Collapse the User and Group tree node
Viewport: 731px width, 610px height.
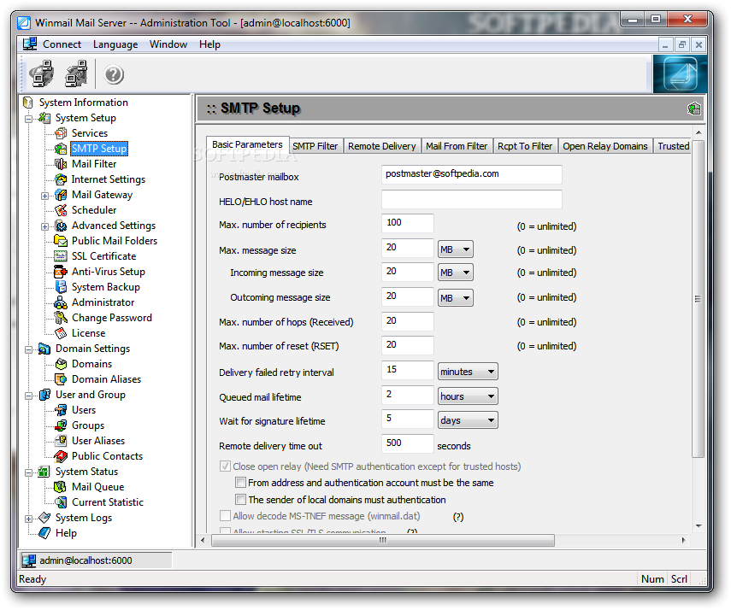[29, 396]
